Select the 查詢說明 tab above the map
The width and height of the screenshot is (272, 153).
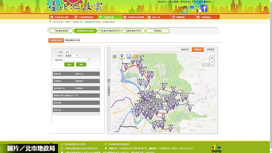185,49
